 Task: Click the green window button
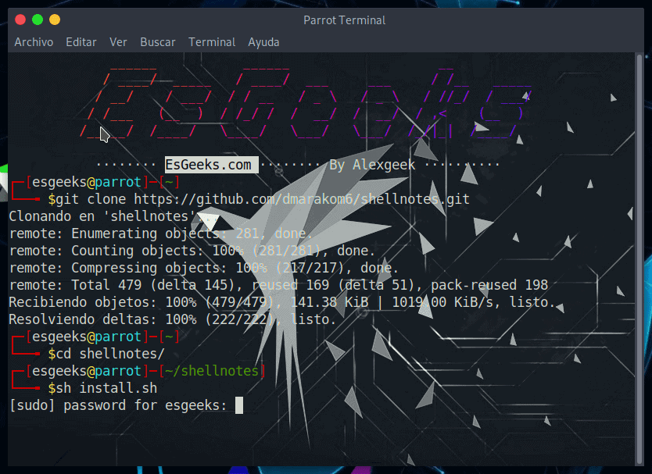(38, 20)
